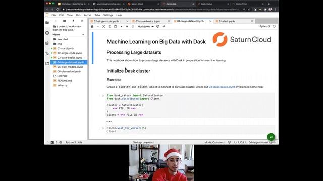323x181 pixels.
Task: Open the View menu
Action: (70, 15)
